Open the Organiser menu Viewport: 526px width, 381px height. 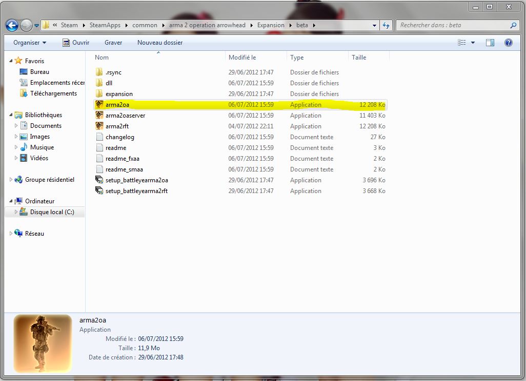30,43
